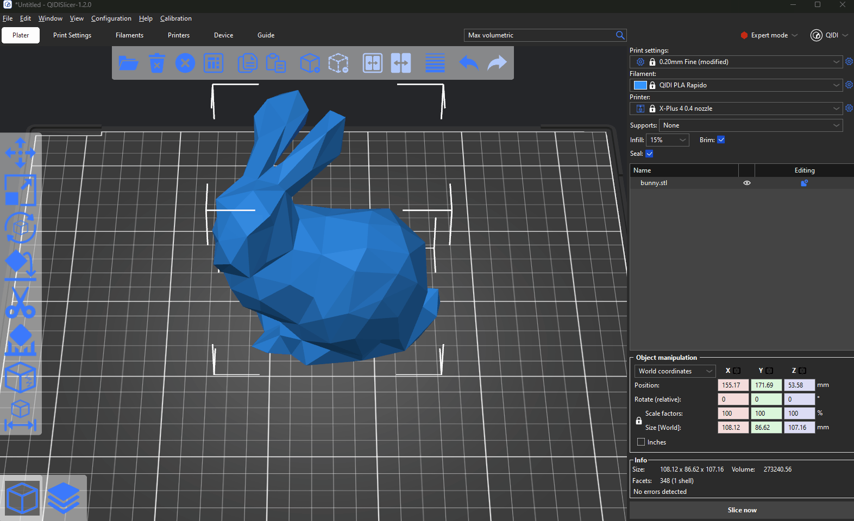Open the 0.20mm Fine print settings dropdown
The image size is (854, 521).
coord(736,62)
